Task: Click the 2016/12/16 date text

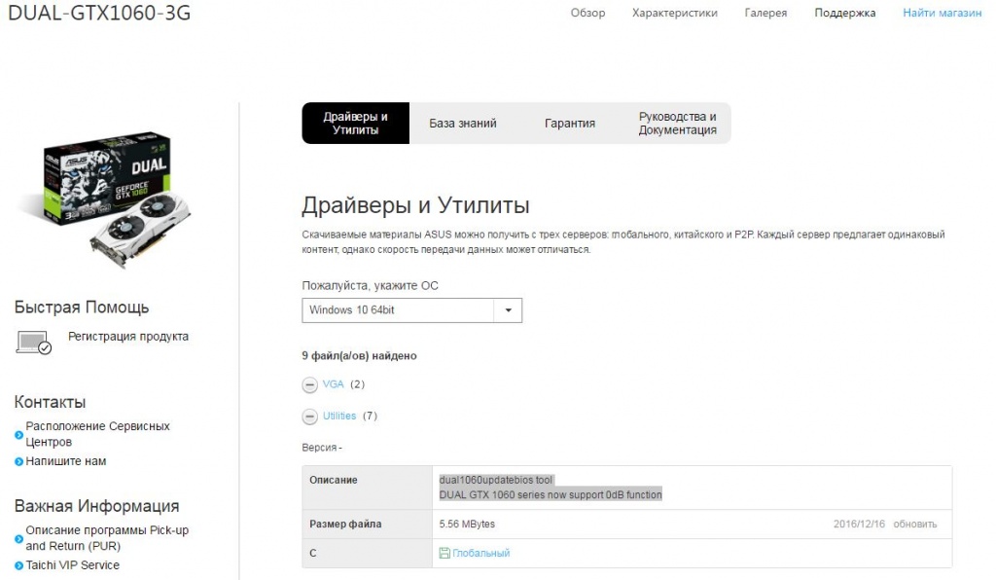Action: click(x=859, y=525)
